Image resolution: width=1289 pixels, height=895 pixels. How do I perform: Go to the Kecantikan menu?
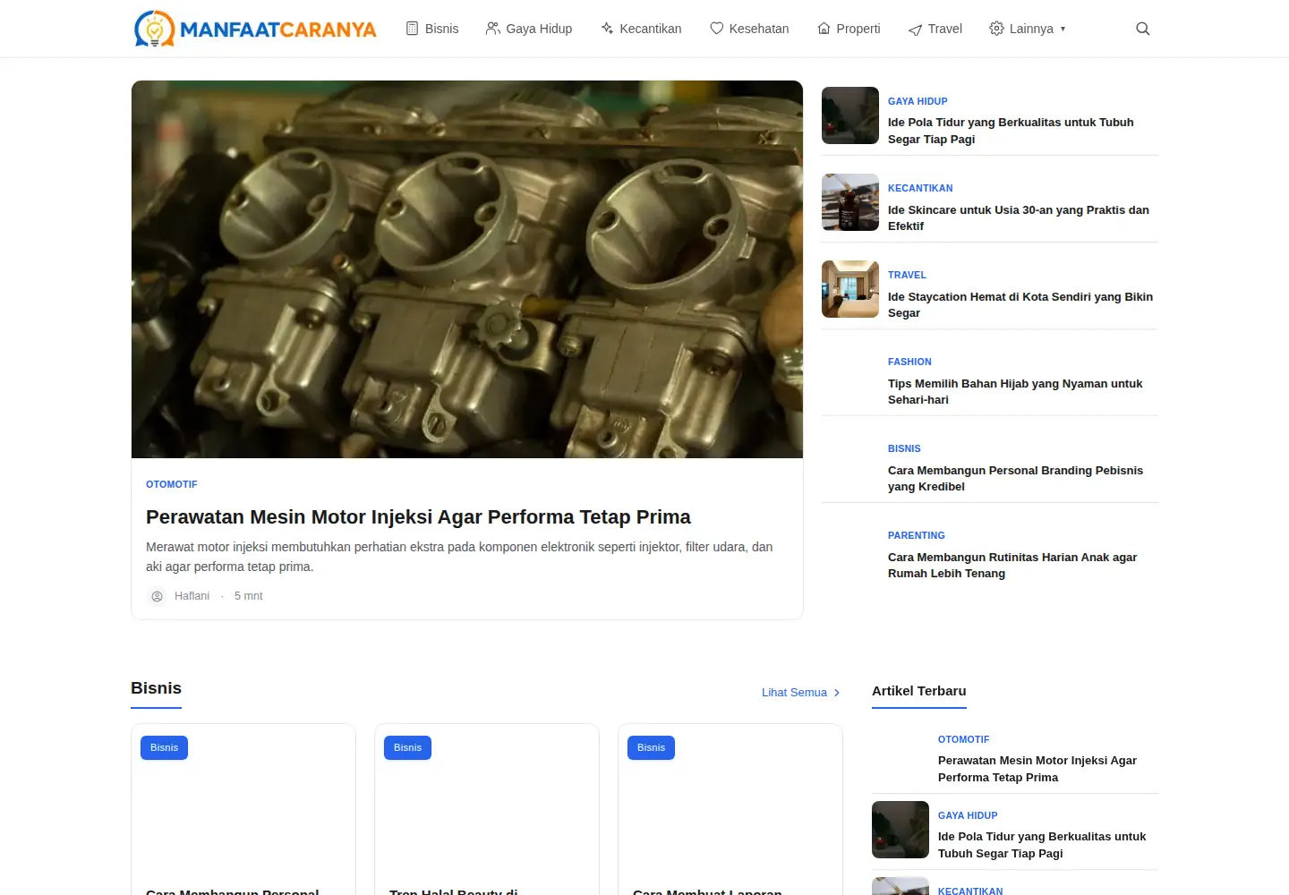click(x=641, y=29)
